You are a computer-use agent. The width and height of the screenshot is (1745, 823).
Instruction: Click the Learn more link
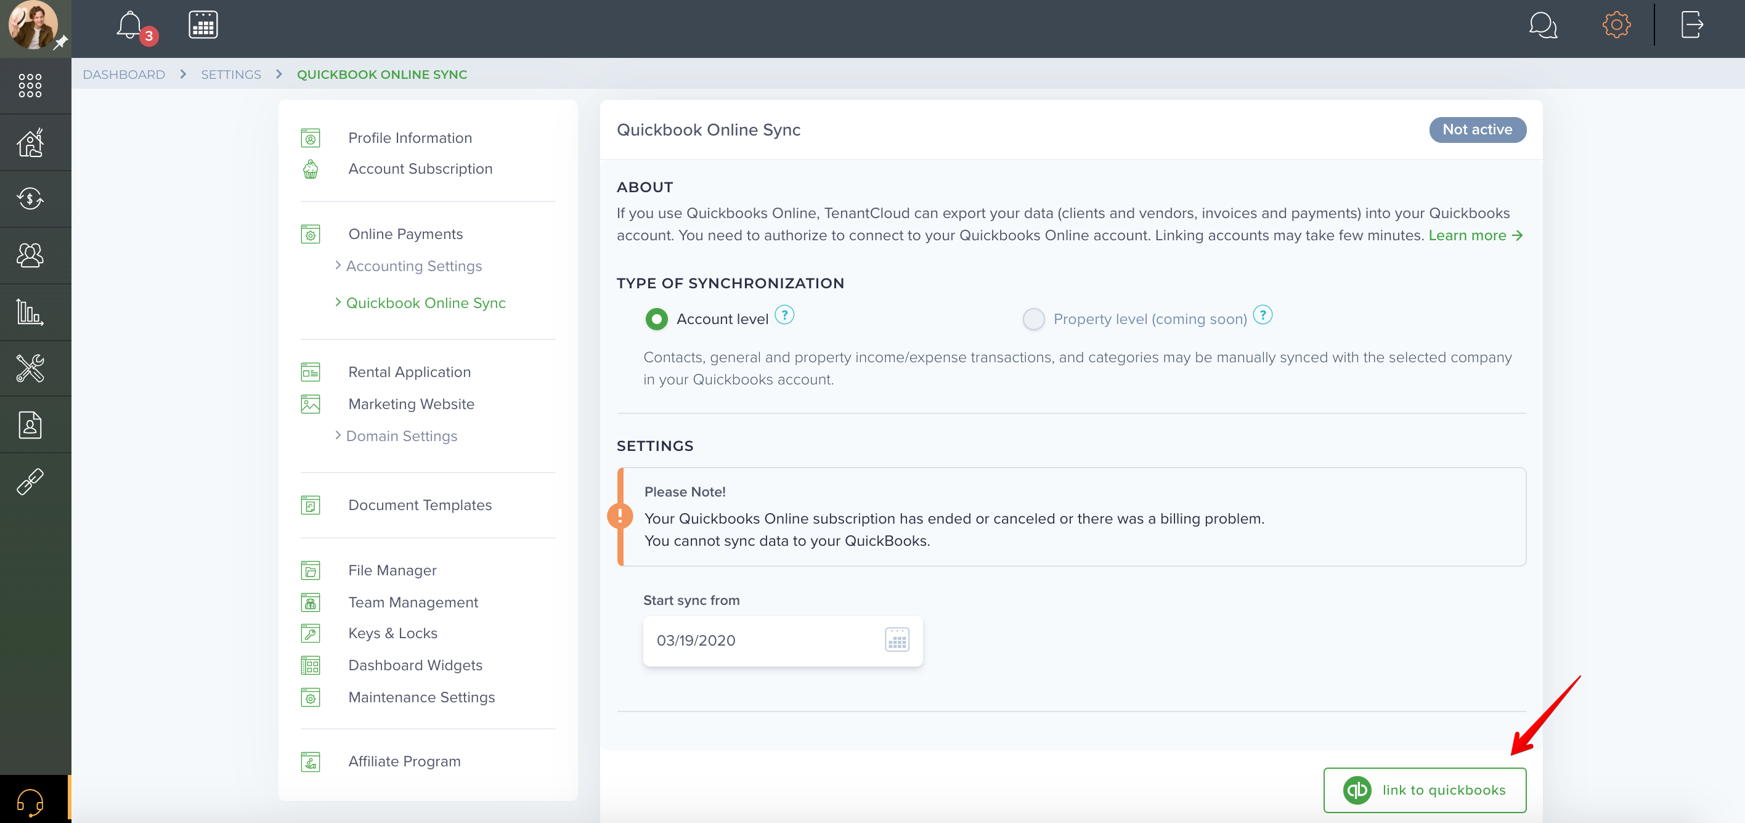pyautogui.click(x=1475, y=236)
